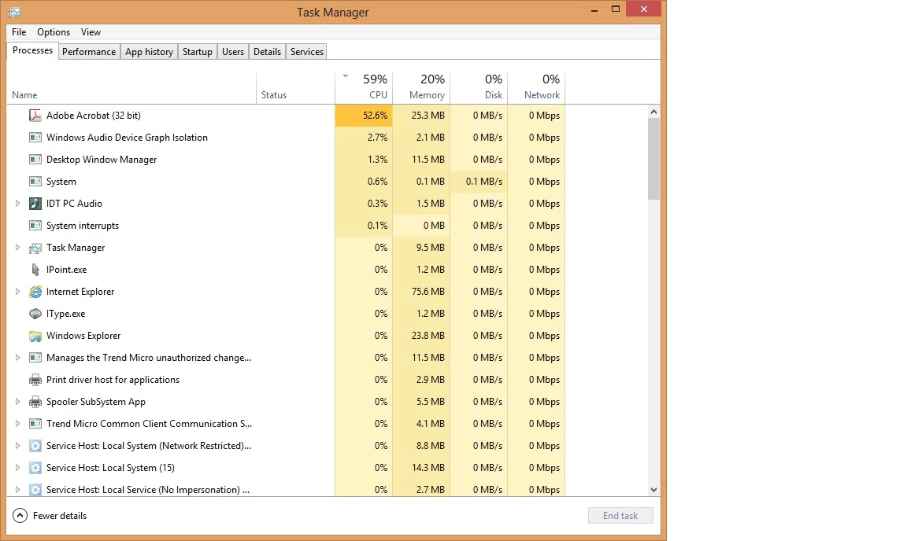Click the Print driver host printer icon
Viewport: 907px width, 541px height.
click(35, 380)
